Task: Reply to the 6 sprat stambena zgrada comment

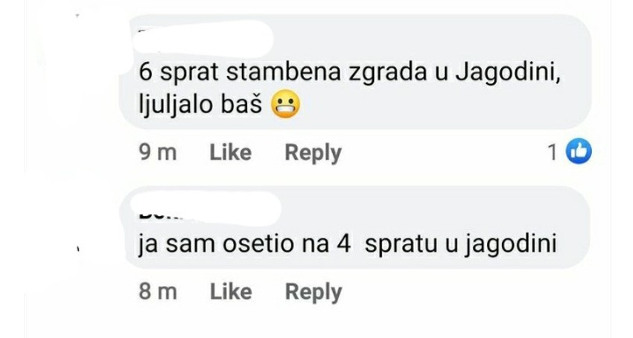Action: tap(314, 153)
